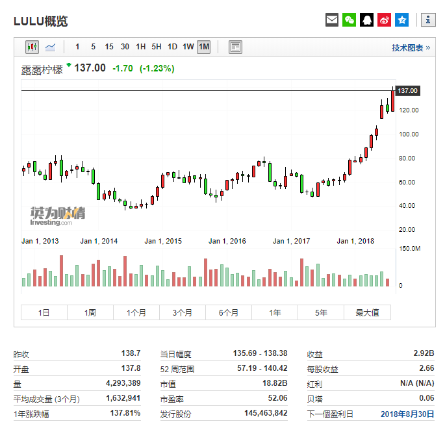Click the 露露柠檬 stock name
The width and height of the screenshot is (445, 428).
(x=42, y=70)
